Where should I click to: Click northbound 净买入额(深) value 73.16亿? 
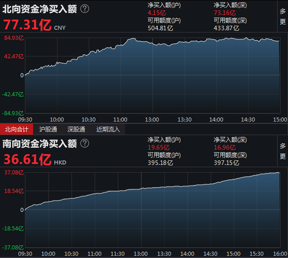point(225,13)
